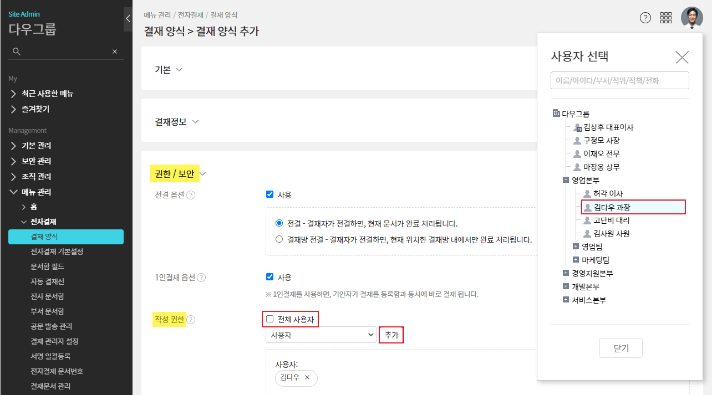This screenshot has width=712, height=395.
Task: Click the 추가 button
Action: tap(391, 335)
